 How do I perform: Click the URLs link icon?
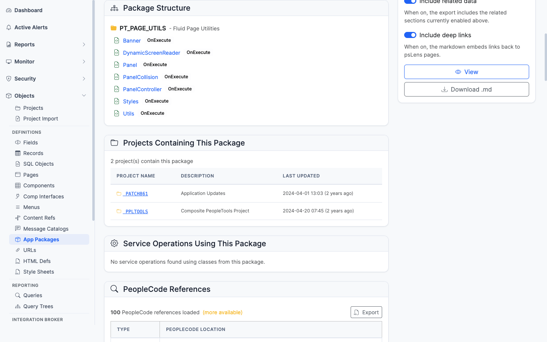[x=18, y=250]
